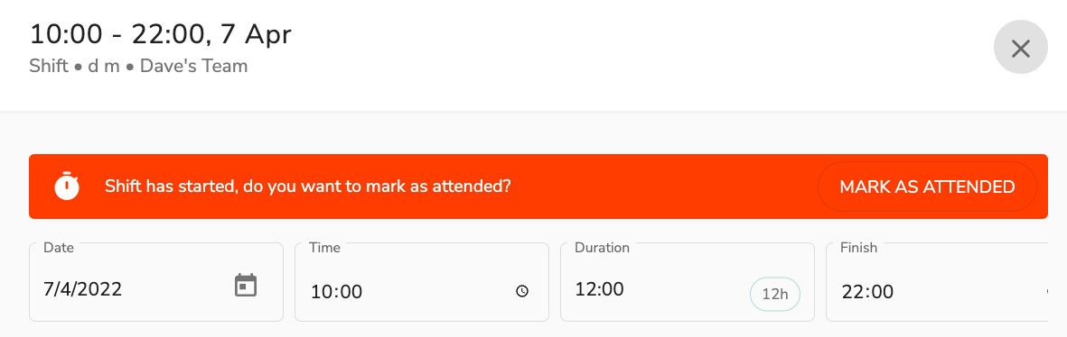The image size is (1067, 337).
Task: Click the "Shift" word in the subtitle
Action: 49,67
